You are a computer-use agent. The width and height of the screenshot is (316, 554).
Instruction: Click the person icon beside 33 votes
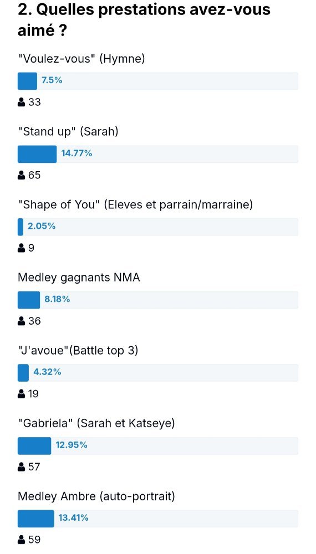click(21, 102)
